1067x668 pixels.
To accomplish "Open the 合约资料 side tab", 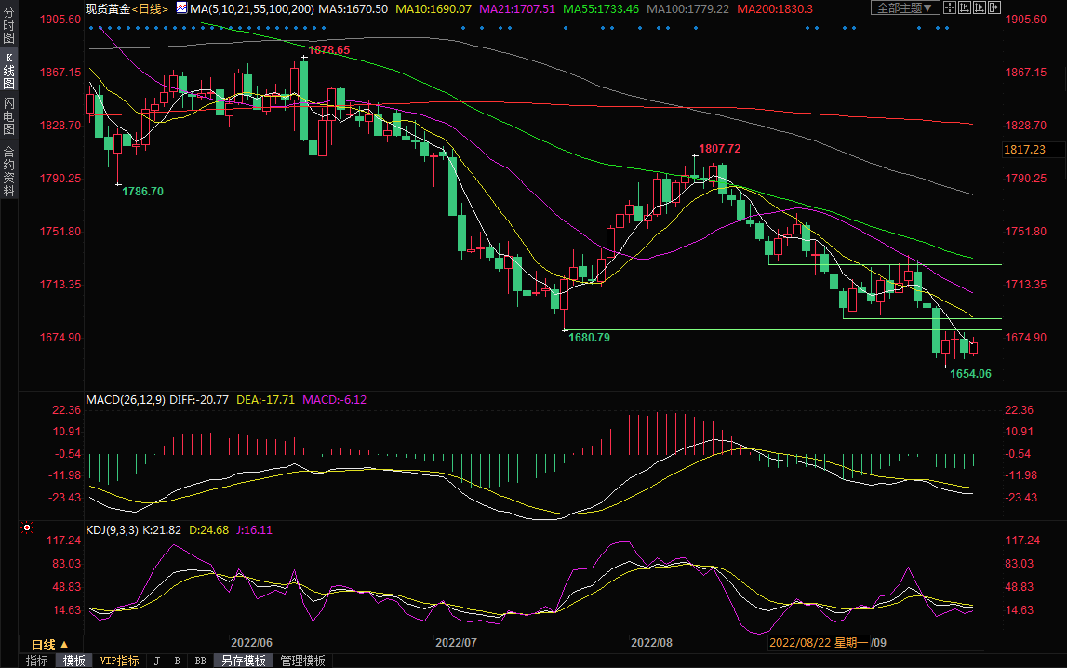I will (9, 171).
